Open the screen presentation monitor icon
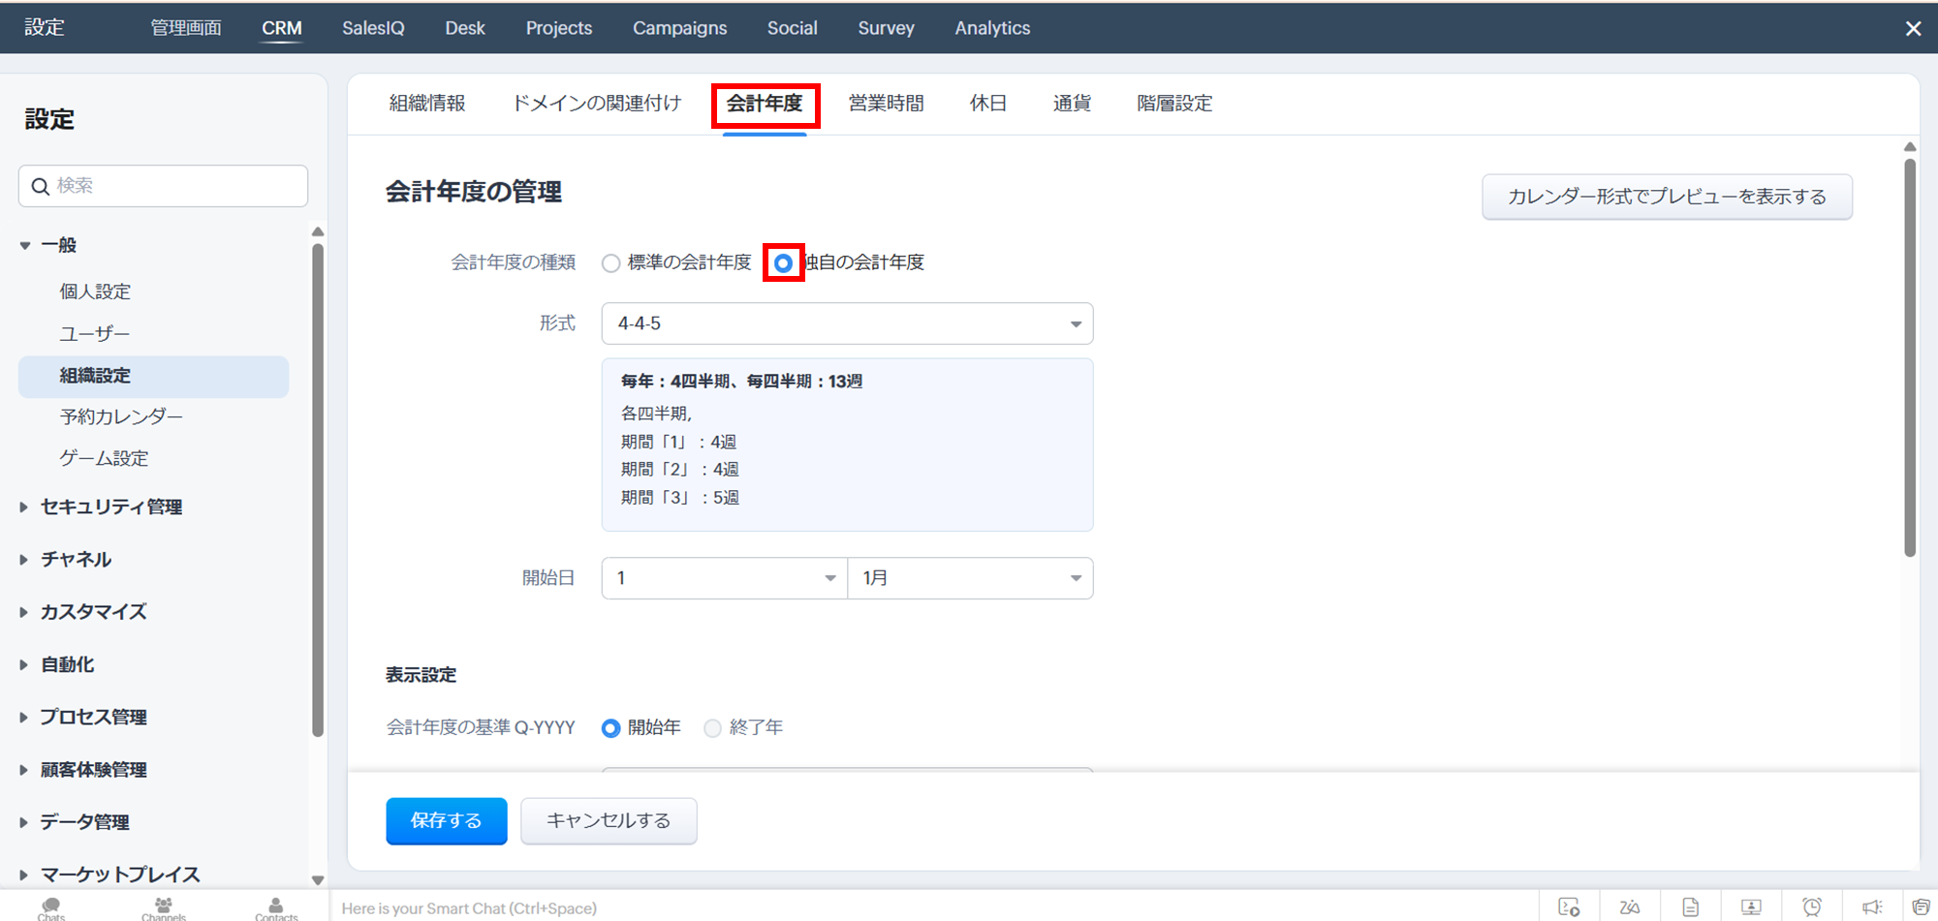Screen dimensions: 1938x921 coord(1751,907)
